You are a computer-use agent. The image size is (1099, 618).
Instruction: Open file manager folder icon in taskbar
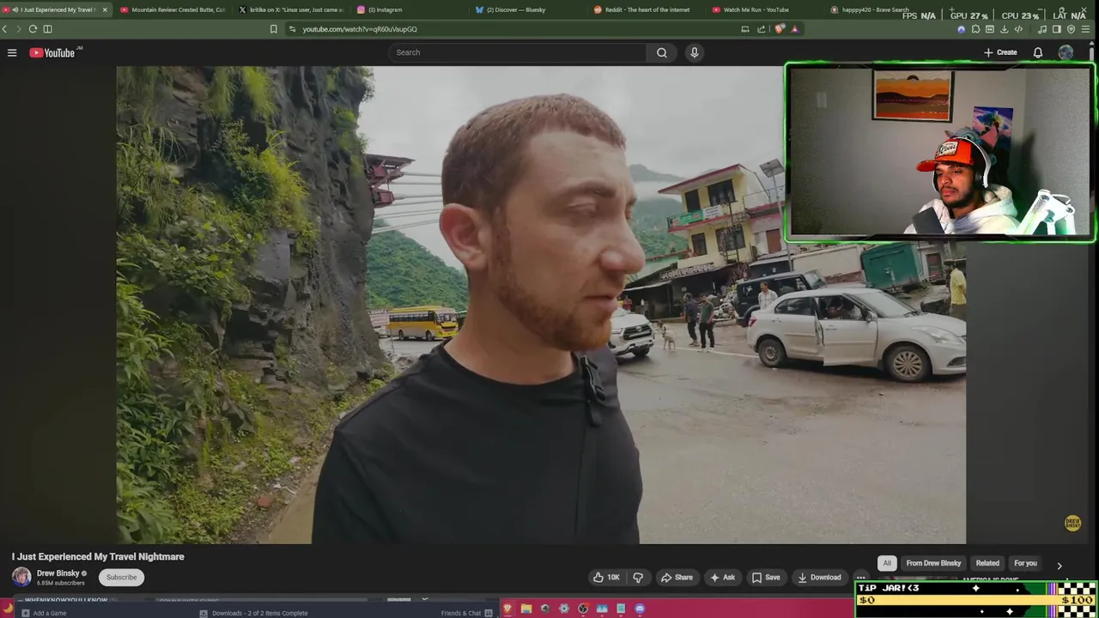(526, 609)
